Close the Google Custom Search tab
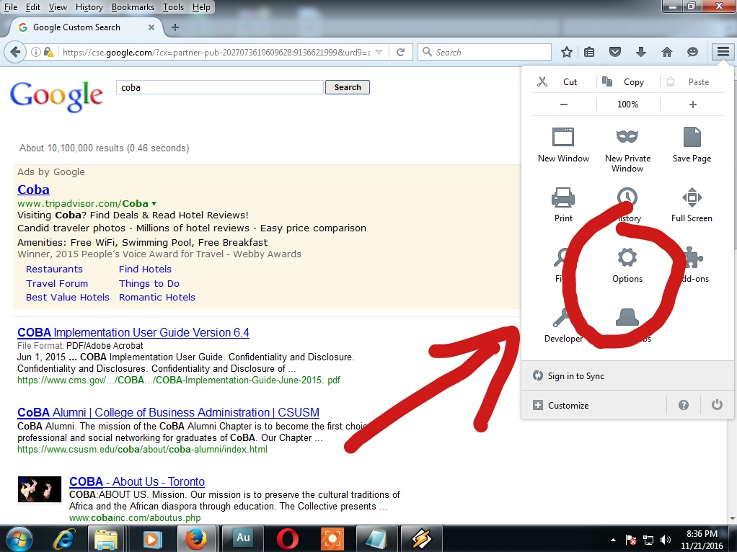The image size is (737, 552). pos(151,27)
